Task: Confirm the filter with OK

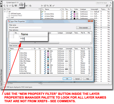Action: [67, 79]
